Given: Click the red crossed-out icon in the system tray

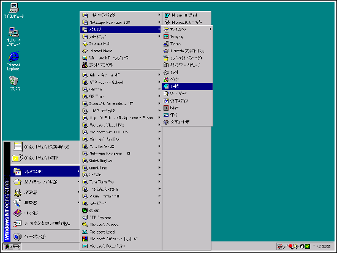Looking at the screenshot, I should pyautogui.click(x=280, y=246).
